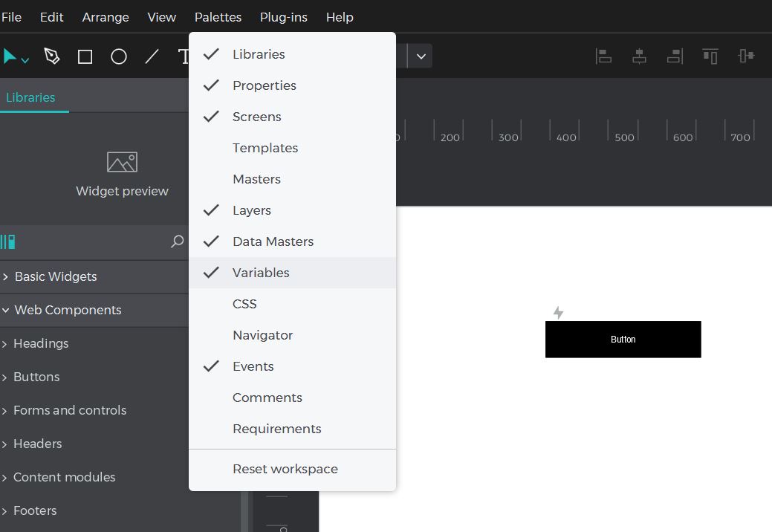Pick the Pen drawing tool
This screenshot has width=772, height=532.
pos(51,56)
